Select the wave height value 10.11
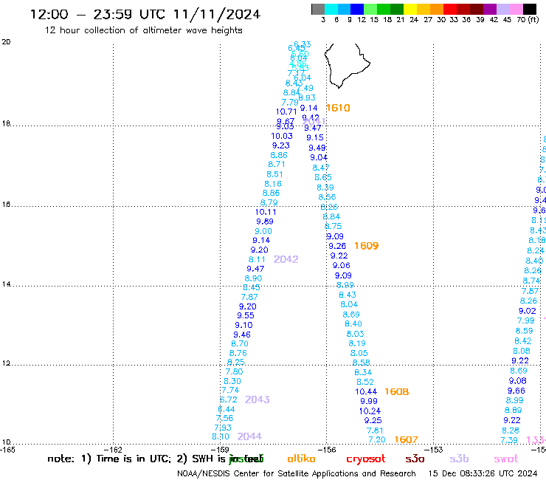This screenshot has height=480, width=546. point(266,212)
